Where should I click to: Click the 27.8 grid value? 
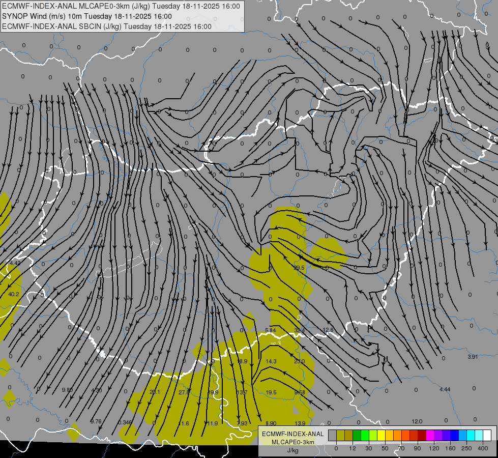point(184,392)
